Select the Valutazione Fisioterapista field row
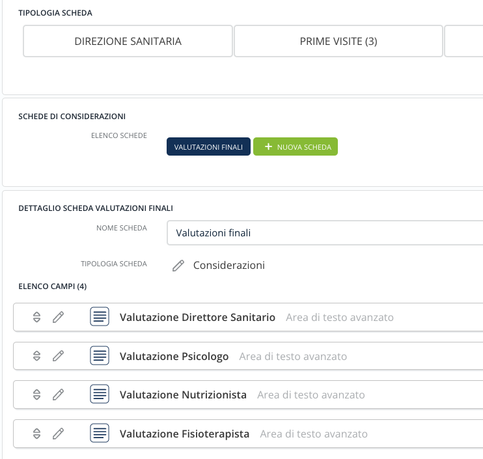The image size is (483, 459). click(248, 434)
